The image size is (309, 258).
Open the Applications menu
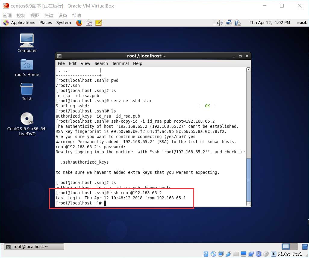[20, 23]
